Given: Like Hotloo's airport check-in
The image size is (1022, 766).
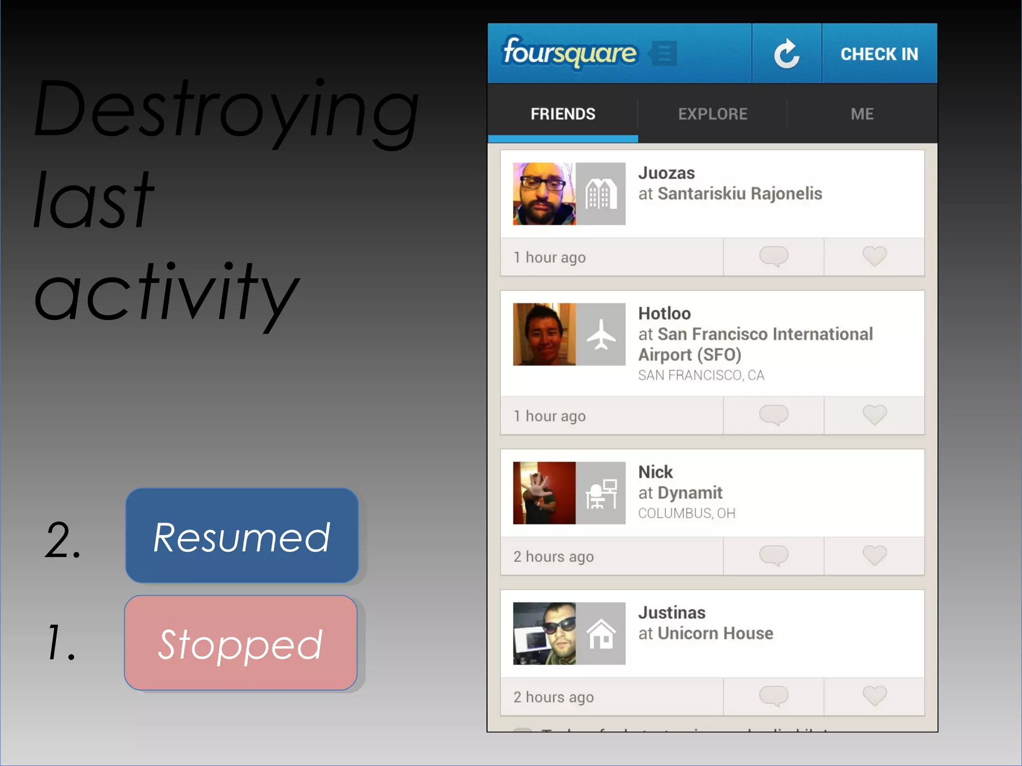Looking at the screenshot, I should point(874,415).
